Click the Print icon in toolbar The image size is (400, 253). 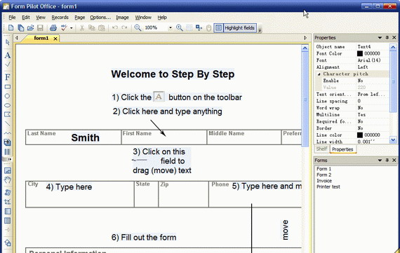coord(53,28)
